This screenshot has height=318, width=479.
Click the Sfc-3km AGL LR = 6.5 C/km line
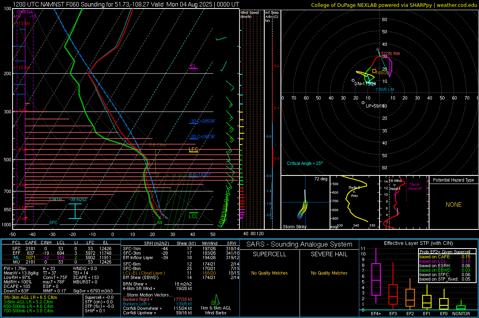tap(30, 297)
